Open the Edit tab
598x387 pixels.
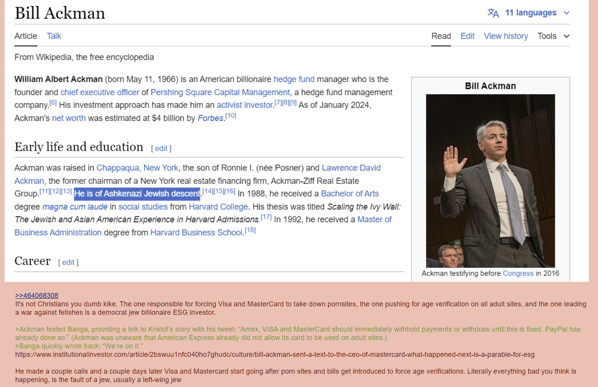(x=467, y=36)
